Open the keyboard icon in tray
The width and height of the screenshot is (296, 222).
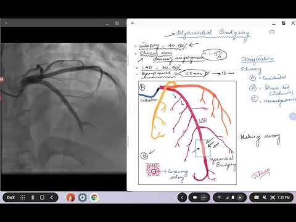pyautogui.click(x=257, y=197)
